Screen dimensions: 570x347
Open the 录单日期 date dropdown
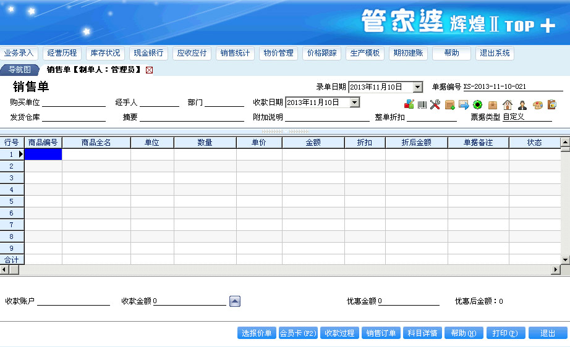[x=418, y=87]
